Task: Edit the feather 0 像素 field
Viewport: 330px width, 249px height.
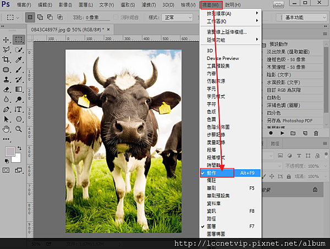Action: coord(98,18)
